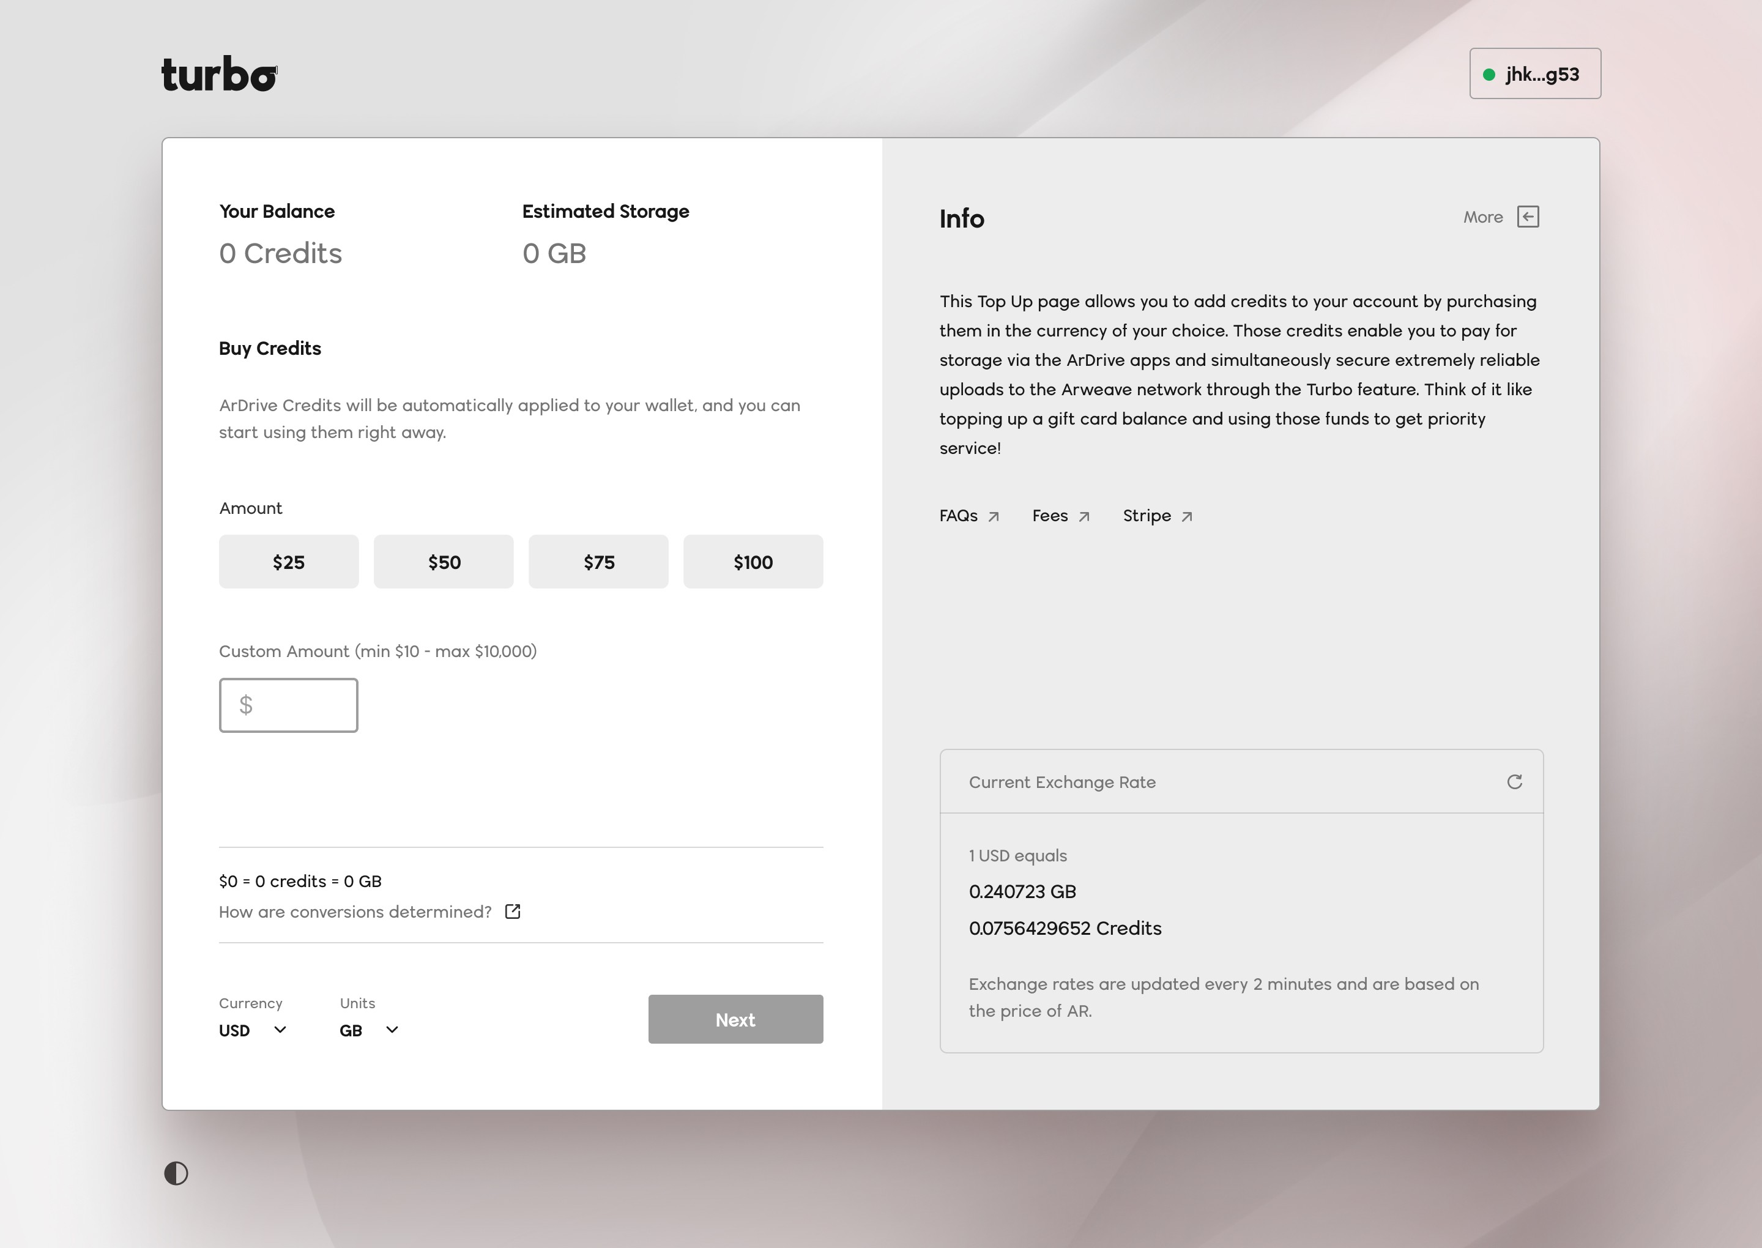The height and width of the screenshot is (1248, 1762).
Task: Open the FAQs link
Action: [969, 516]
